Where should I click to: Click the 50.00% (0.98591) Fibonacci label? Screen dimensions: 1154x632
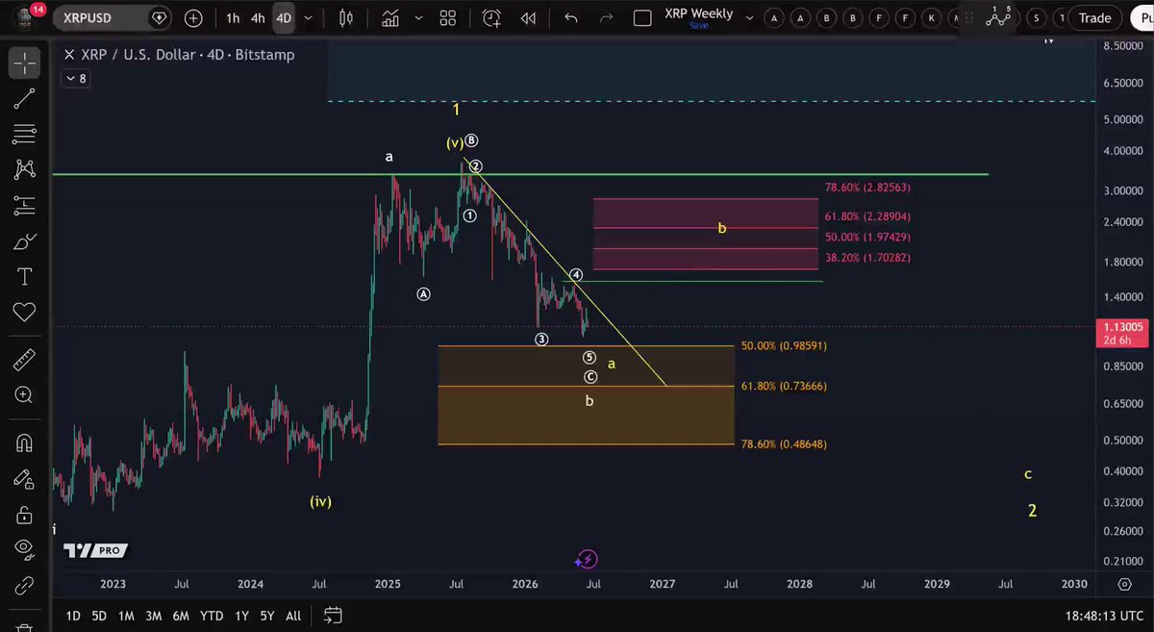click(x=784, y=345)
